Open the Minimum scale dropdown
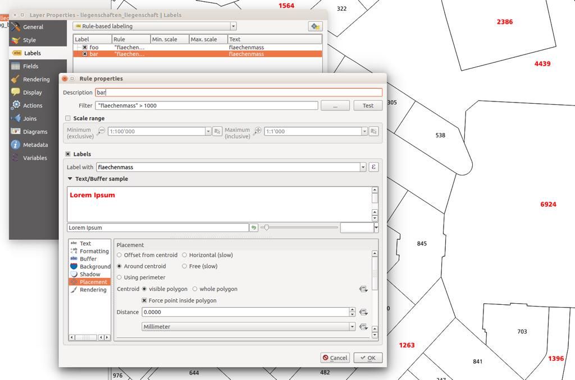 (x=208, y=131)
